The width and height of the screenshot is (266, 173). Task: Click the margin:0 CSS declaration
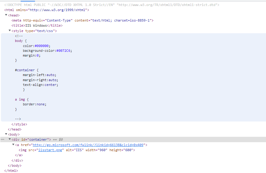(x=31, y=55)
